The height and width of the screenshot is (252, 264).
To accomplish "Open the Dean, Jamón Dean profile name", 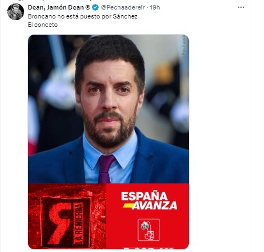I will click(x=56, y=7).
